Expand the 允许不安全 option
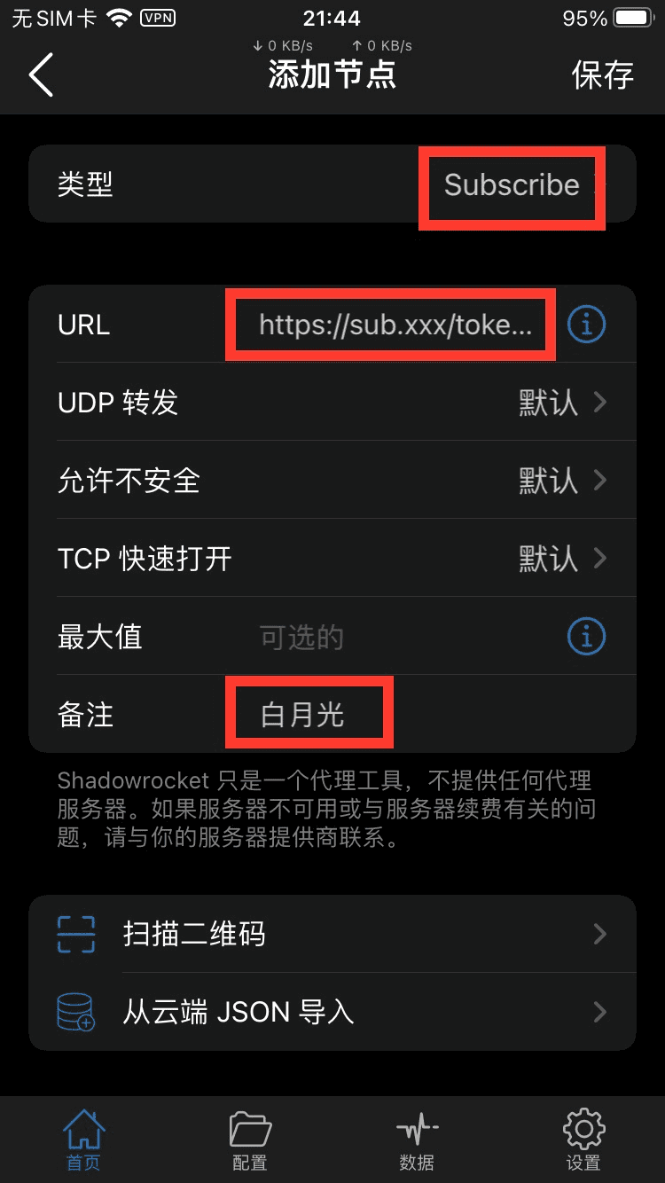 click(332, 481)
